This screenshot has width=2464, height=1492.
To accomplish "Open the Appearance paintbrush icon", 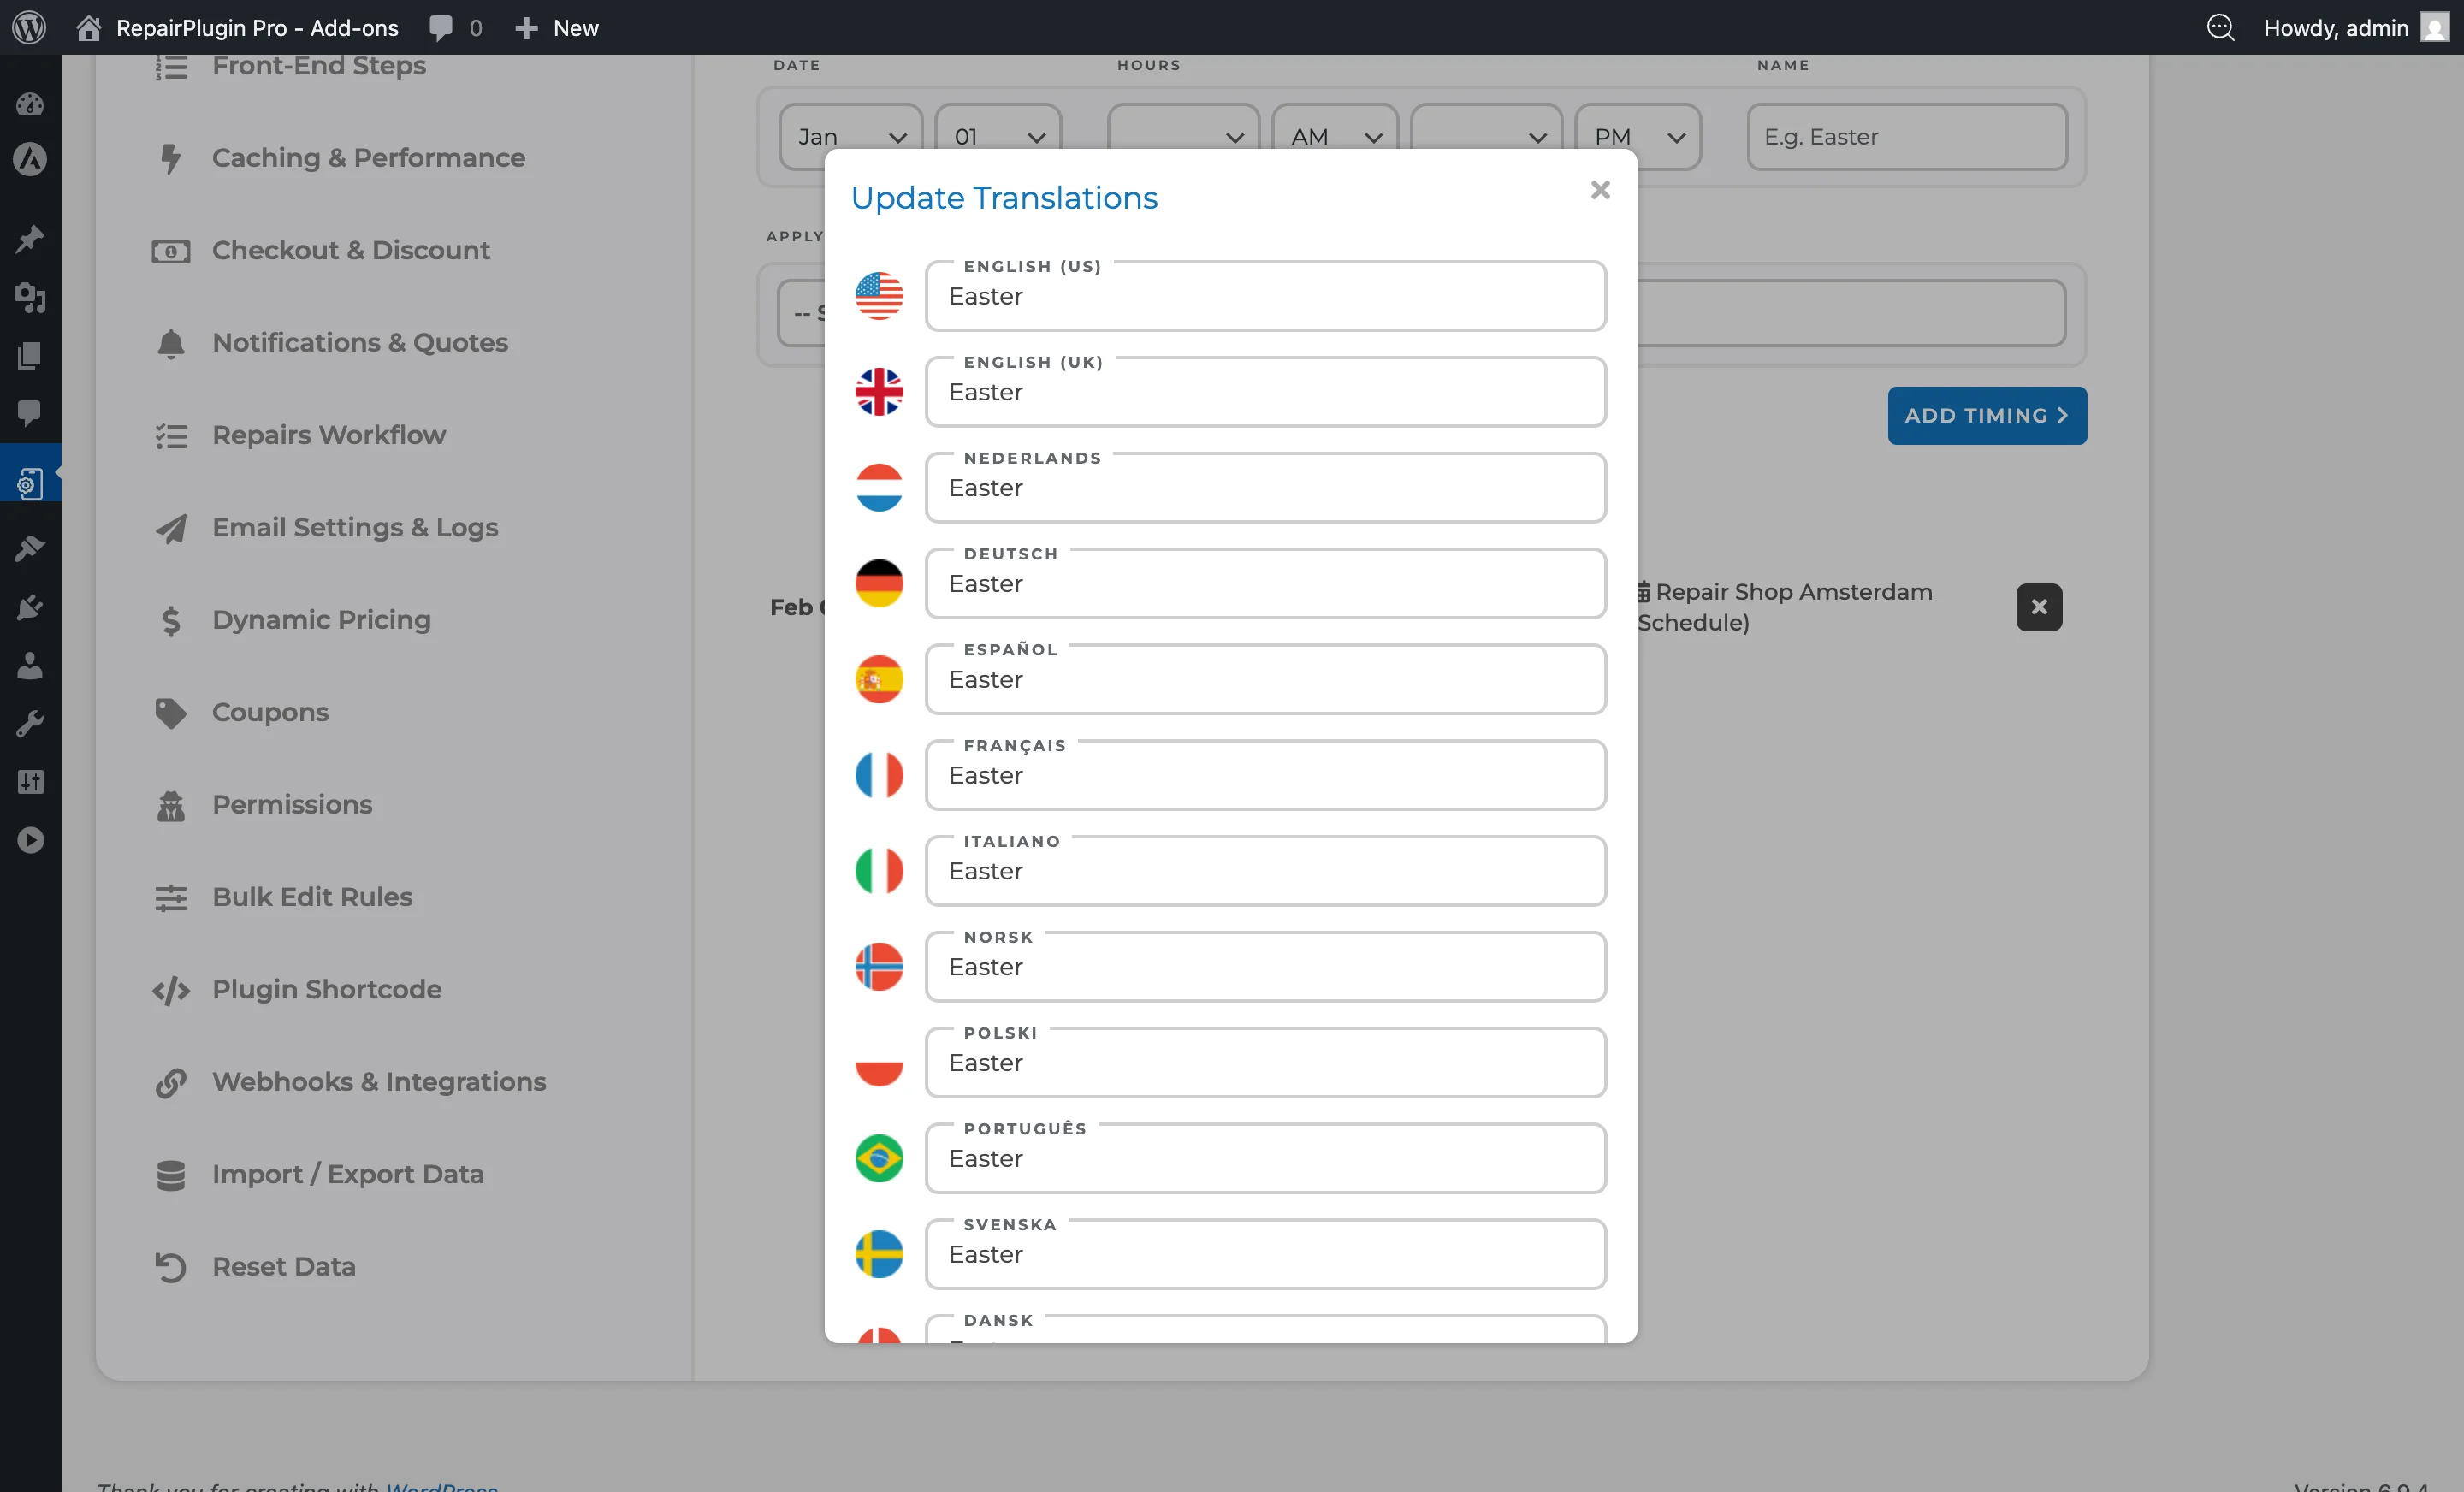I will 30,548.
